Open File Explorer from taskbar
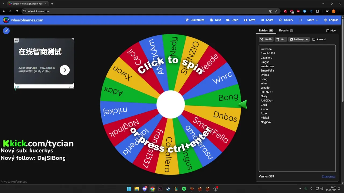The width and height of the screenshot is (344, 193). 137,189
